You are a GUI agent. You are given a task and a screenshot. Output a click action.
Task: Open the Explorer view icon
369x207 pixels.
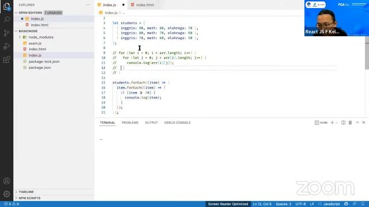(6, 6)
